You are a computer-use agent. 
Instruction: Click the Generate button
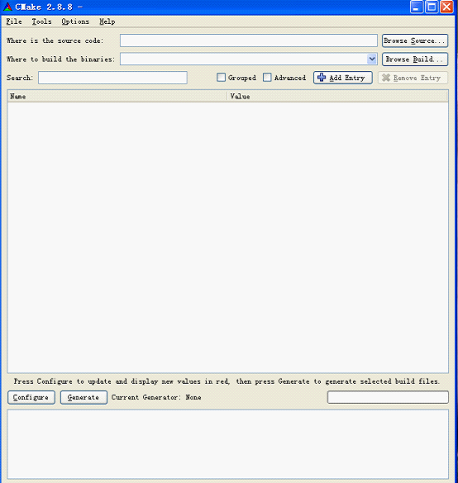pyautogui.click(x=83, y=397)
